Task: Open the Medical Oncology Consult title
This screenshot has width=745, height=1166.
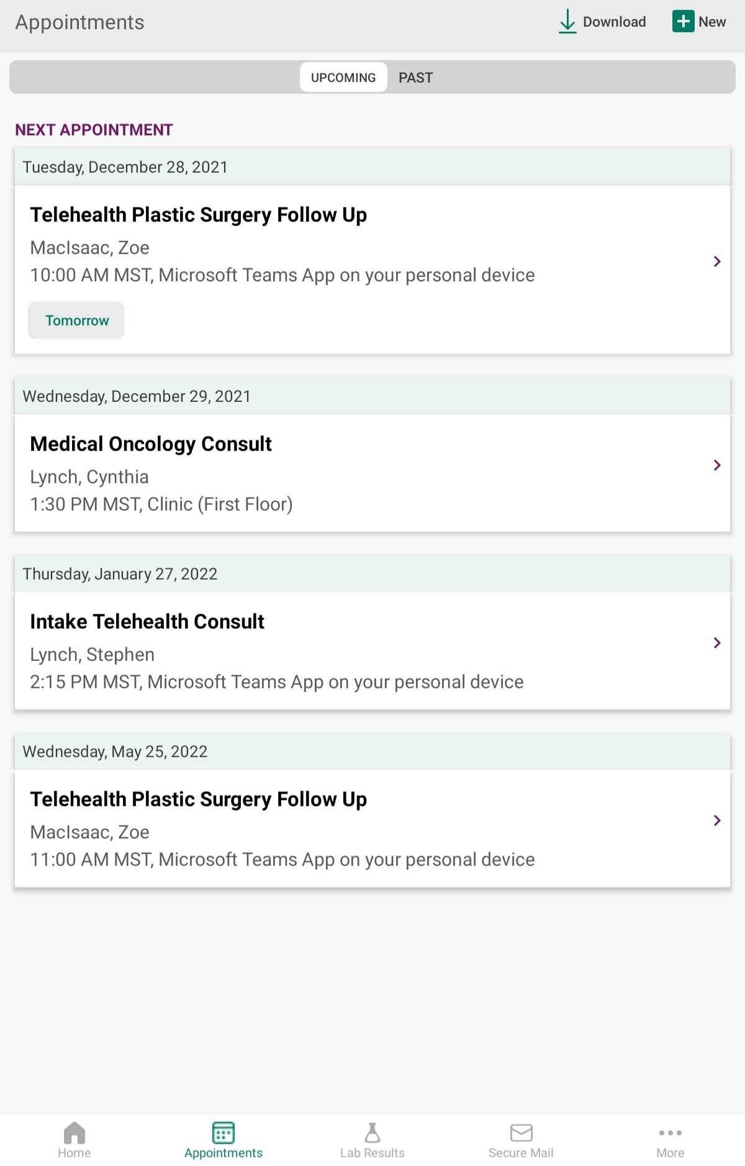Action: pos(151,444)
